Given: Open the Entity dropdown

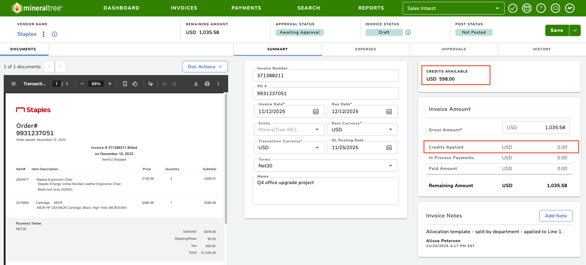Looking at the screenshot, I should pyautogui.click(x=289, y=130).
